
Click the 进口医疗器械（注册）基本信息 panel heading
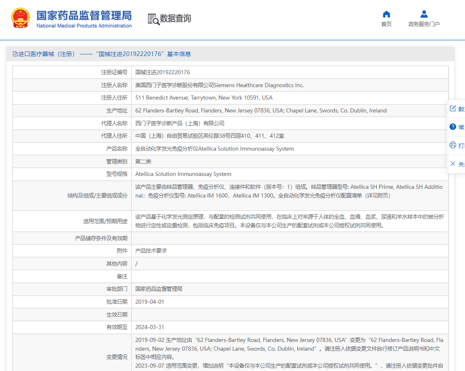(102, 54)
